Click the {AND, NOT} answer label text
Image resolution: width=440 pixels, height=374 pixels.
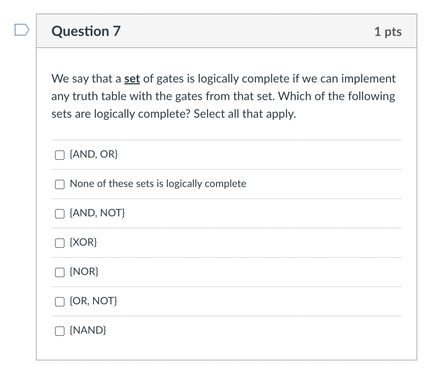click(x=98, y=213)
